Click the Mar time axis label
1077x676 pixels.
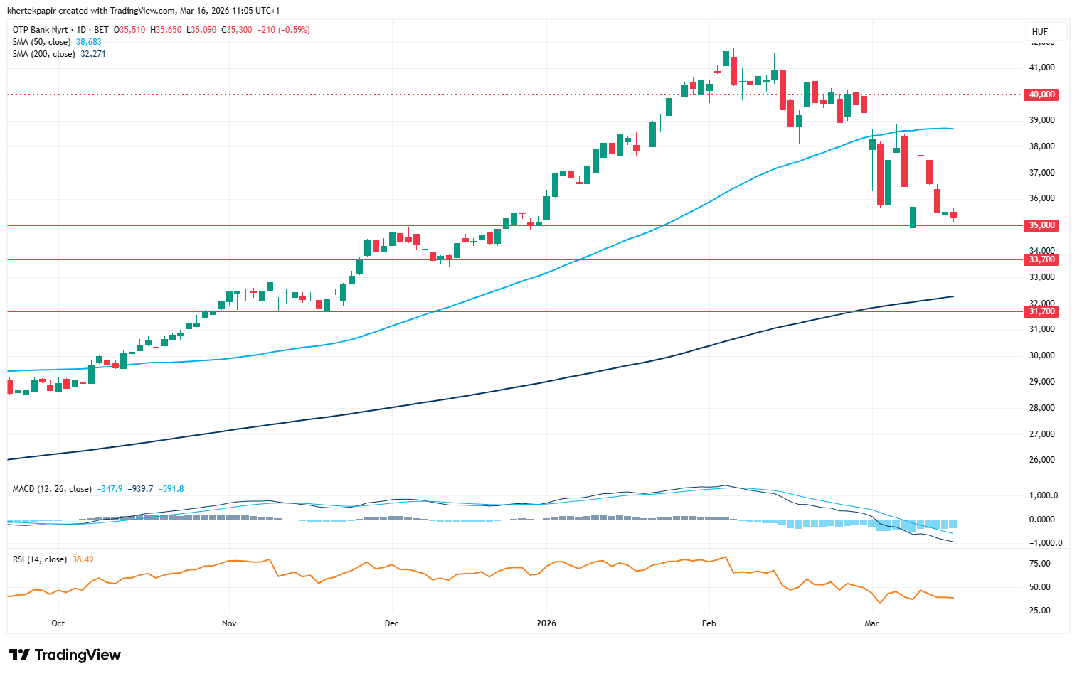click(871, 623)
